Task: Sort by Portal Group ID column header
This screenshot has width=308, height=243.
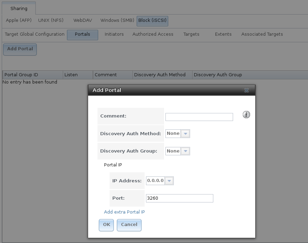Action: pyautogui.click(x=33, y=75)
